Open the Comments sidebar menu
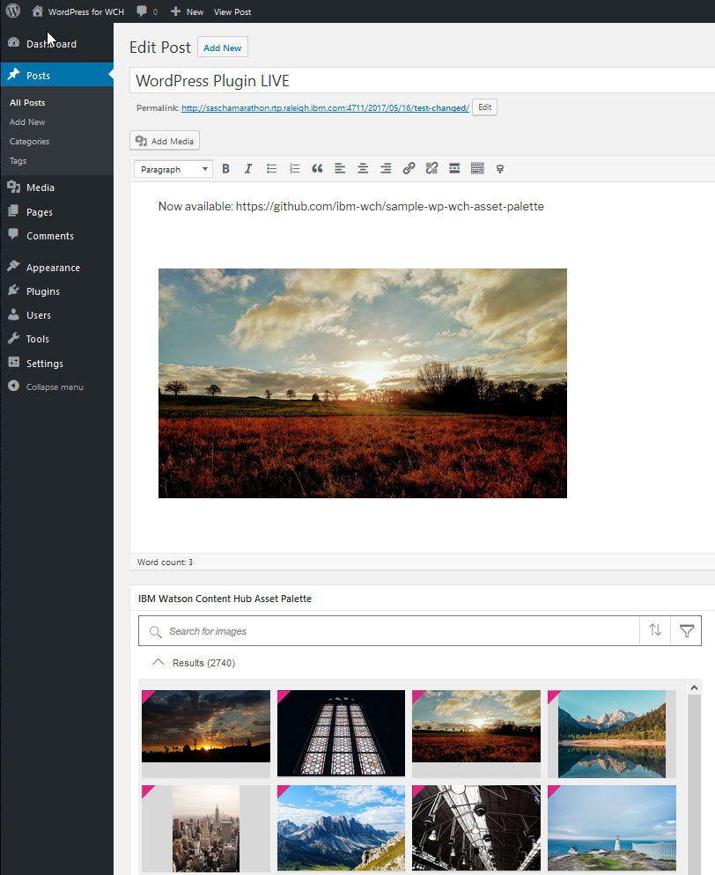This screenshot has width=715, height=875. pos(56,236)
